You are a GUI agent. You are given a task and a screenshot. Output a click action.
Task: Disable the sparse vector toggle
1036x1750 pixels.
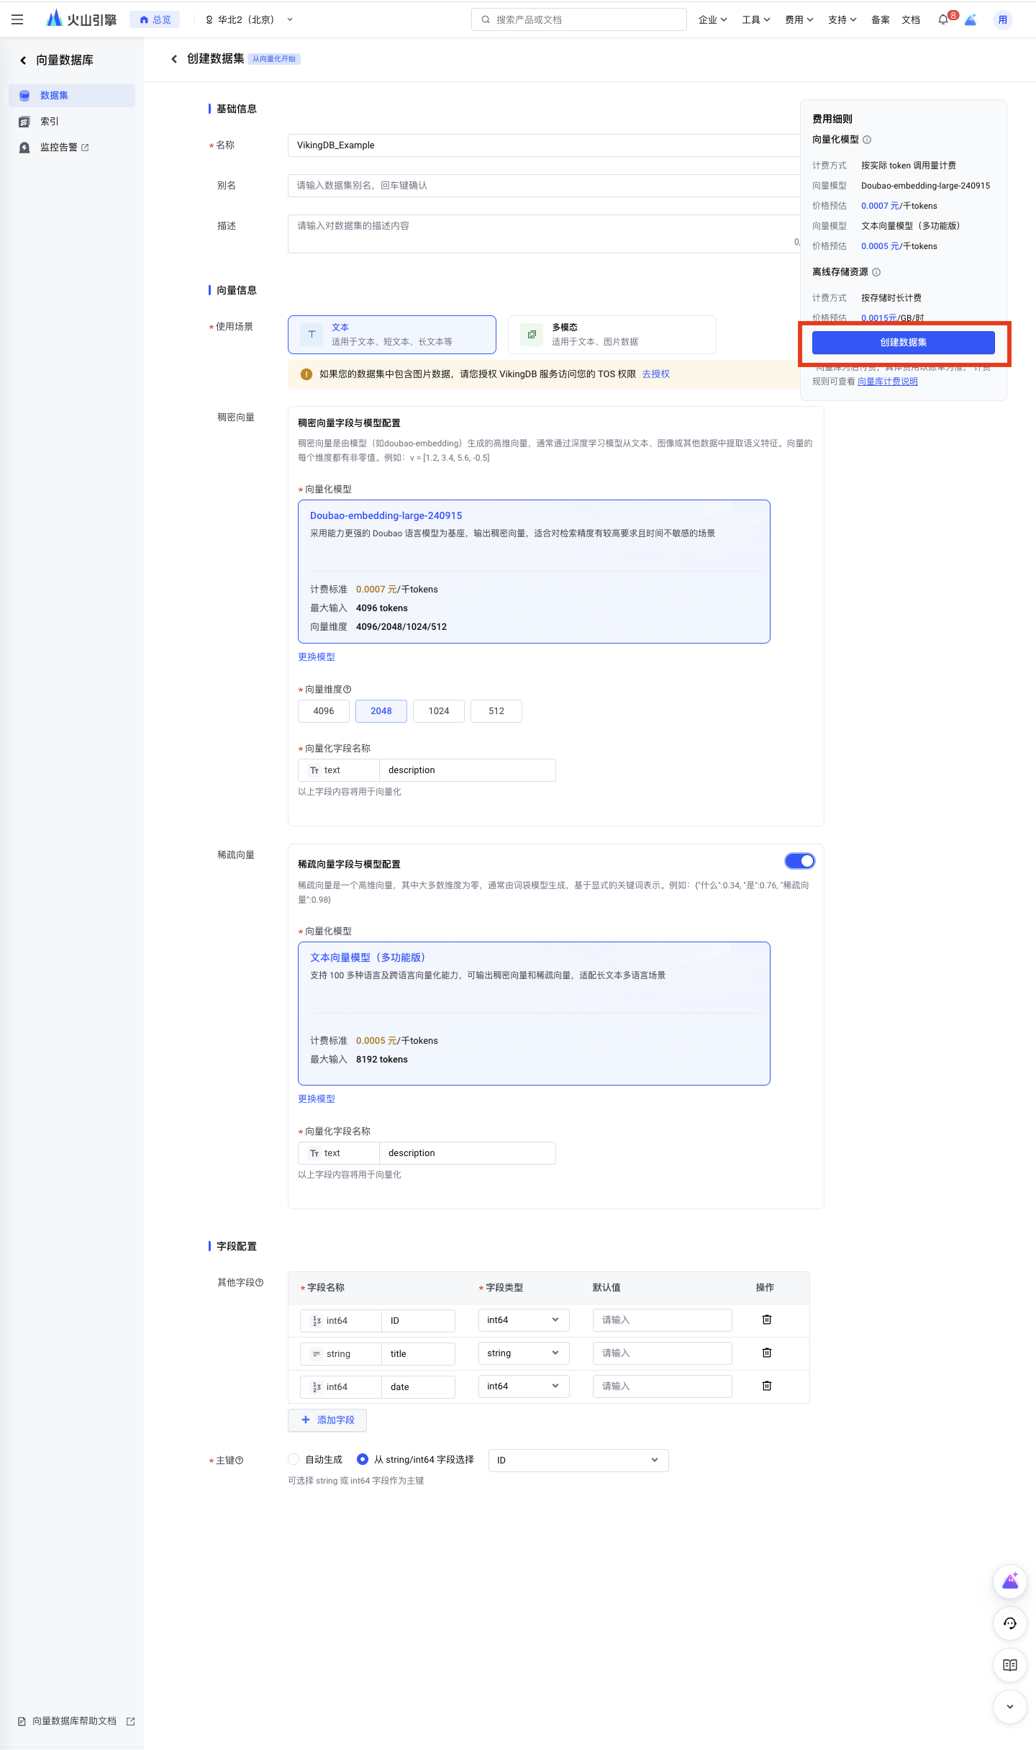(x=800, y=861)
